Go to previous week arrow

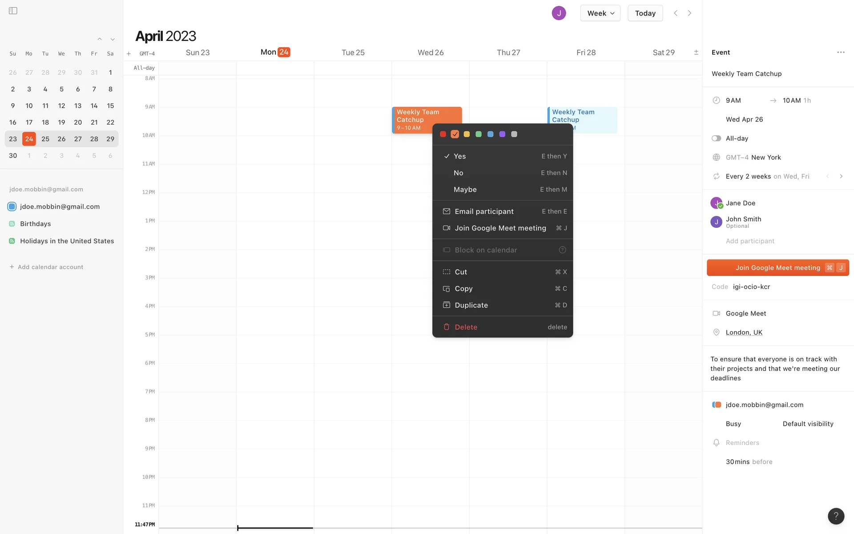[x=675, y=13]
